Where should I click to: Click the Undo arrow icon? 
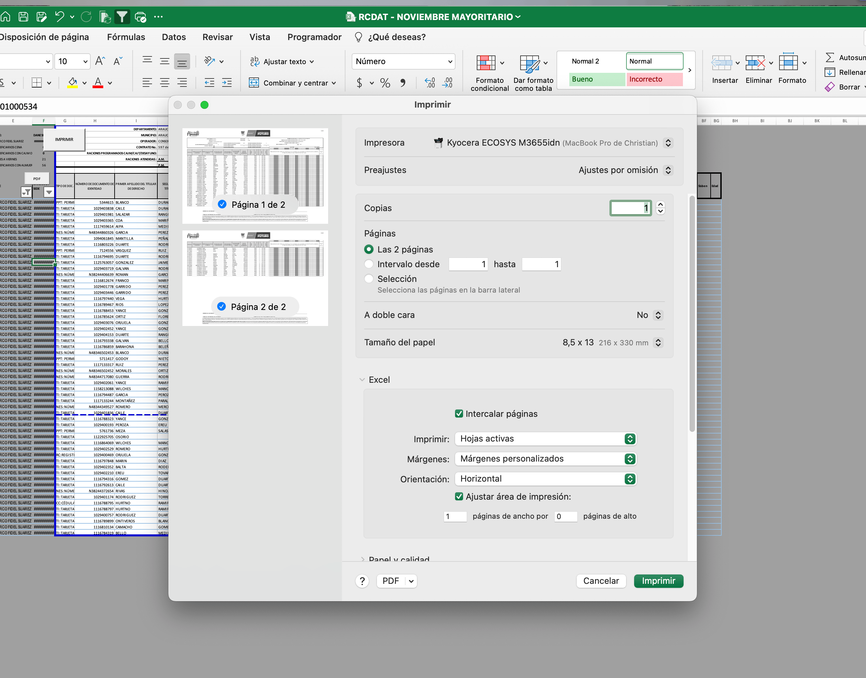(59, 17)
